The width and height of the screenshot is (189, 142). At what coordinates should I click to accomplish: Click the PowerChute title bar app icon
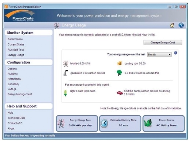(6, 7)
